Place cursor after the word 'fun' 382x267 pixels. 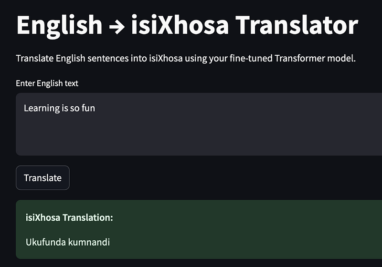[x=95, y=108]
